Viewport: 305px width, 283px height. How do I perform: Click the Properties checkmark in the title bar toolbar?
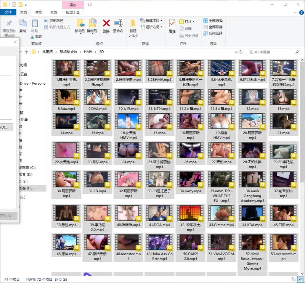coord(14,4)
